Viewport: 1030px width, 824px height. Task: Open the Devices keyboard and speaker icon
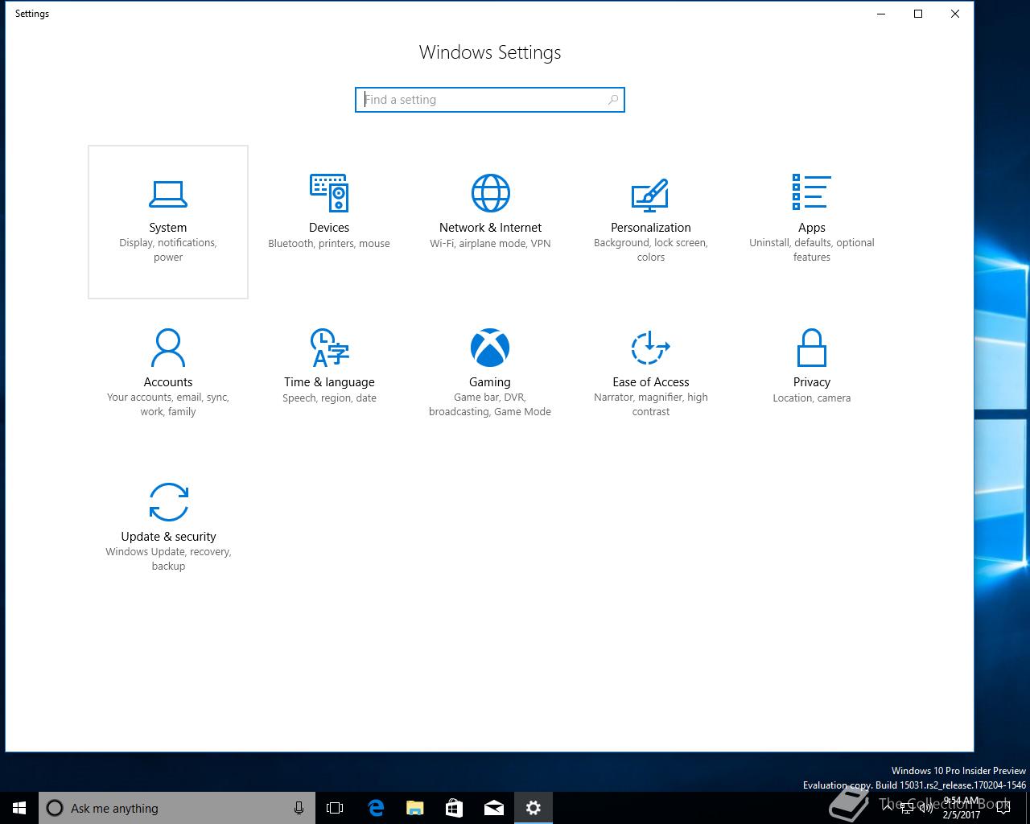(x=329, y=193)
